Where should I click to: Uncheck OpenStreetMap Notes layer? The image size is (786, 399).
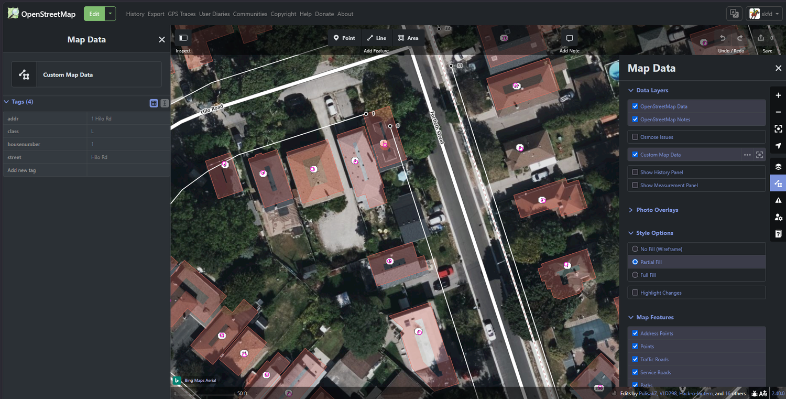tap(635, 119)
